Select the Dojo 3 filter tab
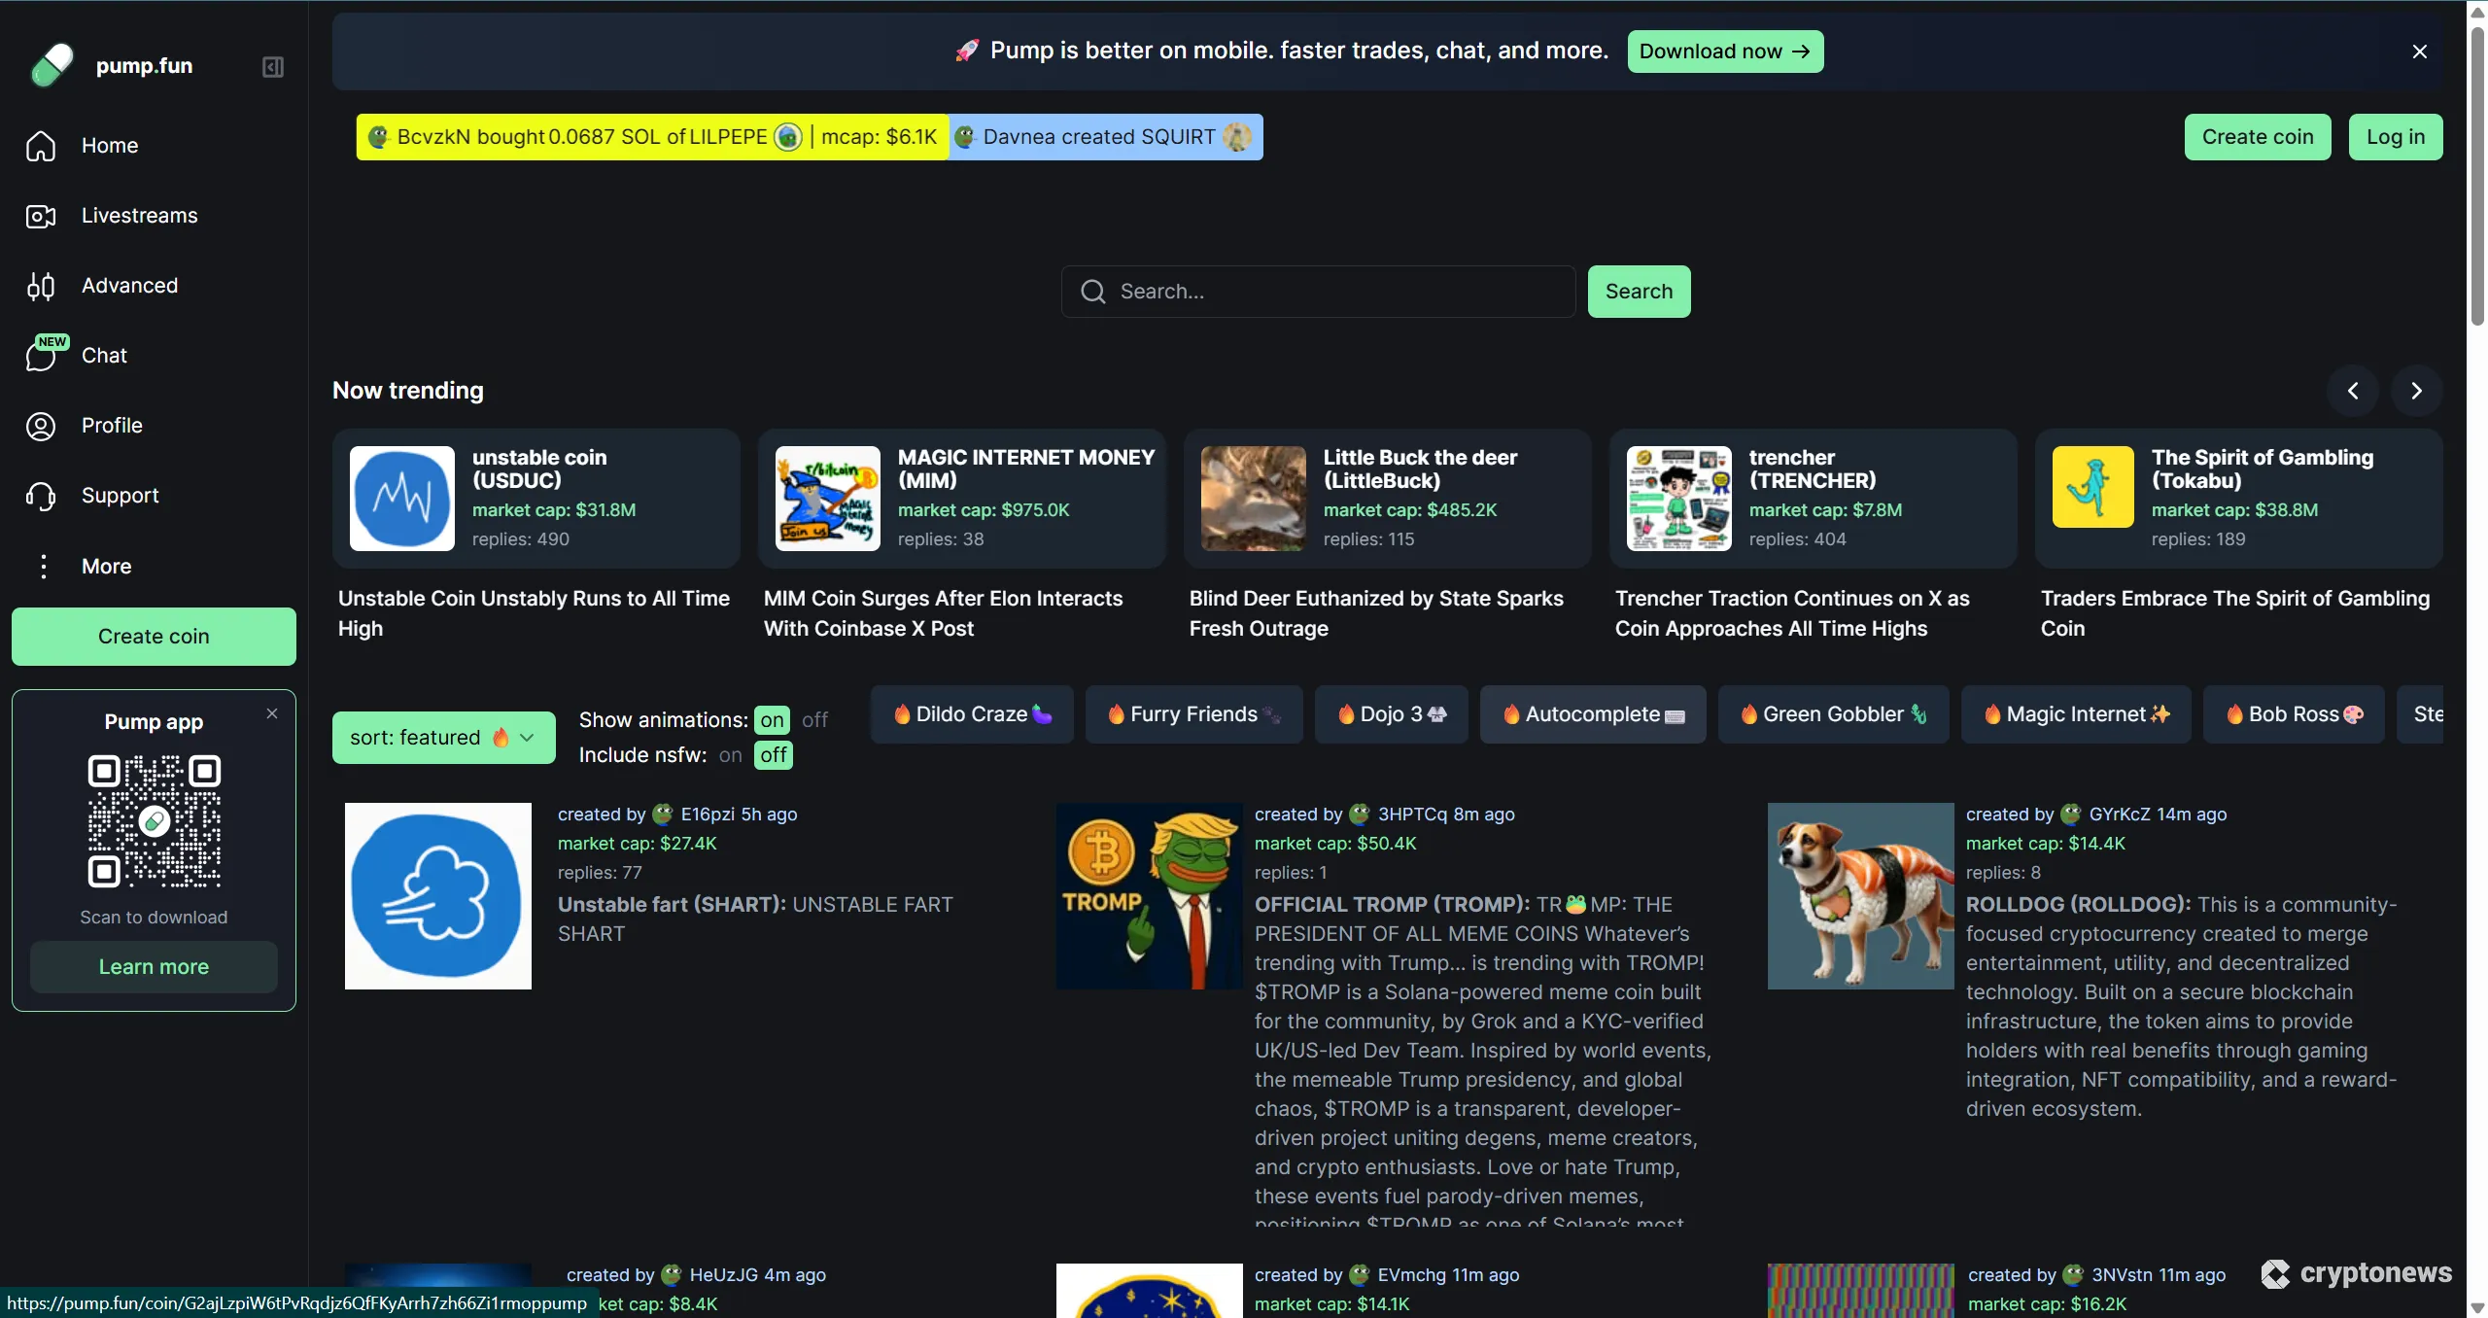This screenshot has height=1318, width=2488. click(1392, 714)
